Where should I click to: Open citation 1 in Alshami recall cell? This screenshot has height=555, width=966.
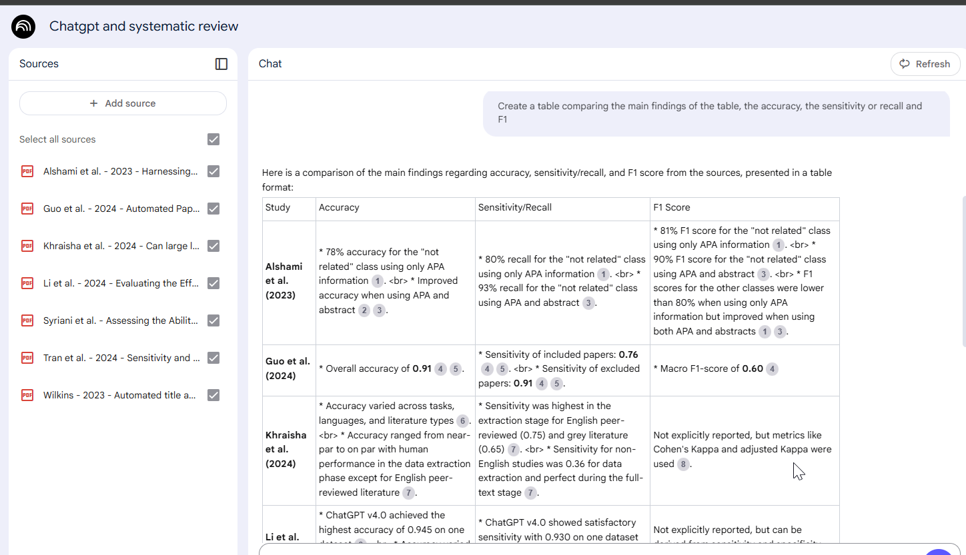click(603, 274)
